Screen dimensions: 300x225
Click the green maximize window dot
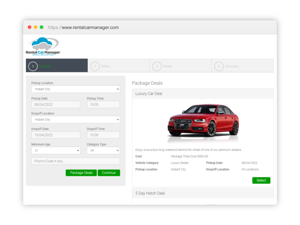(x=42, y=27)
